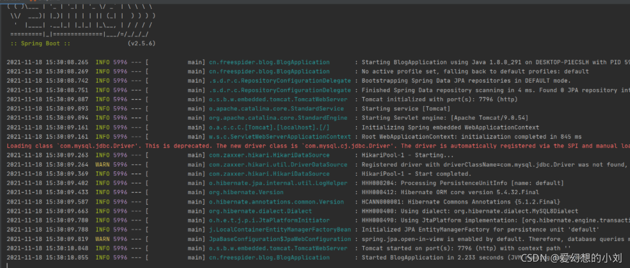Click 'Starting service [Tomcat]' log message
Viewport: 630px width, 268px height.
pos(406,109)
